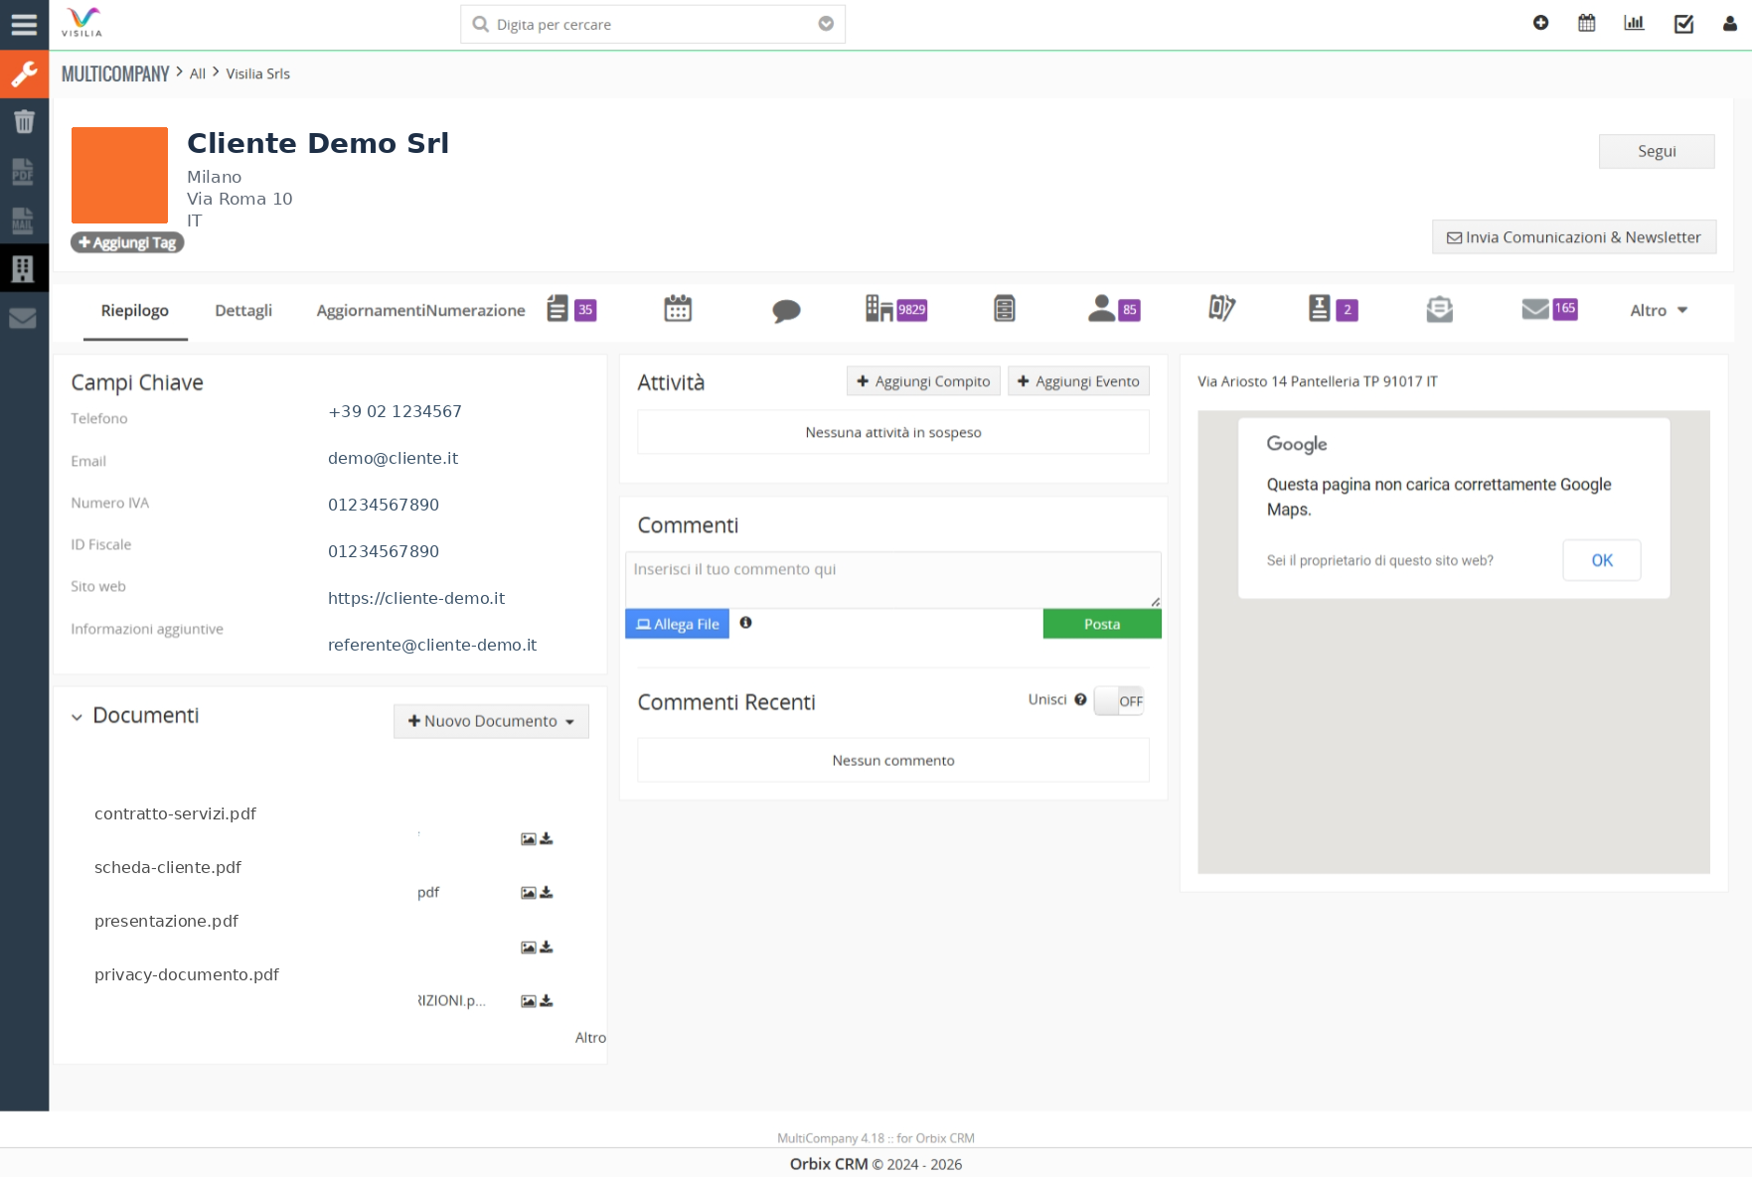Click MULTICOMPANY breadcrumb
The height and width of the screenshot is (1177, 1752).
click(115, 74)
